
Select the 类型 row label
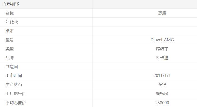(10, 49)
